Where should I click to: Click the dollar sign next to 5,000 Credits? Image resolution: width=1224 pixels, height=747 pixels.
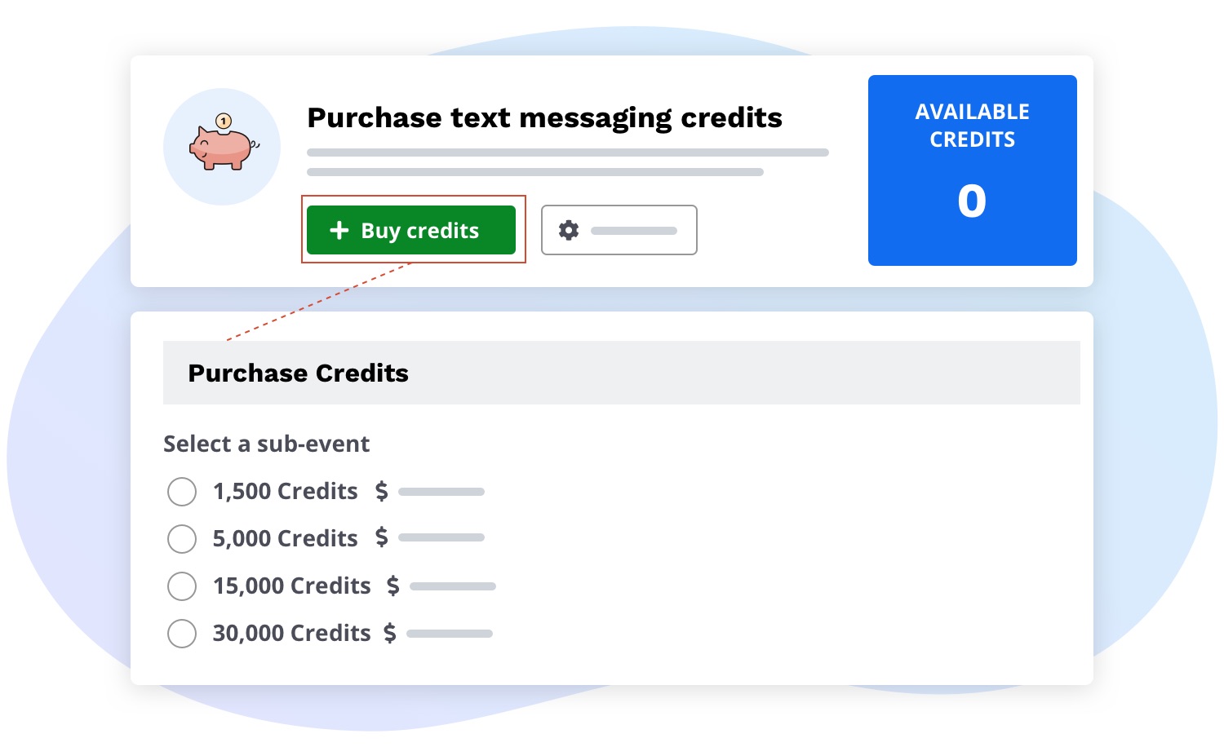pyautogui.click(x=381, y=538)
